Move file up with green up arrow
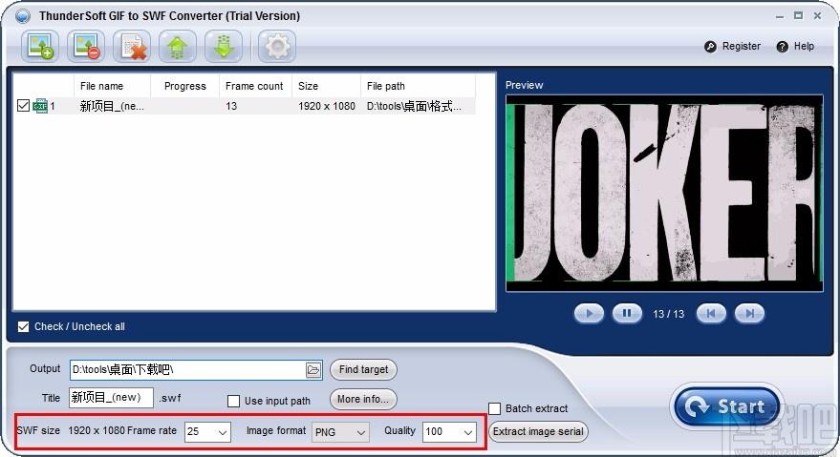 pyautogui.click(x=178, y=46)
